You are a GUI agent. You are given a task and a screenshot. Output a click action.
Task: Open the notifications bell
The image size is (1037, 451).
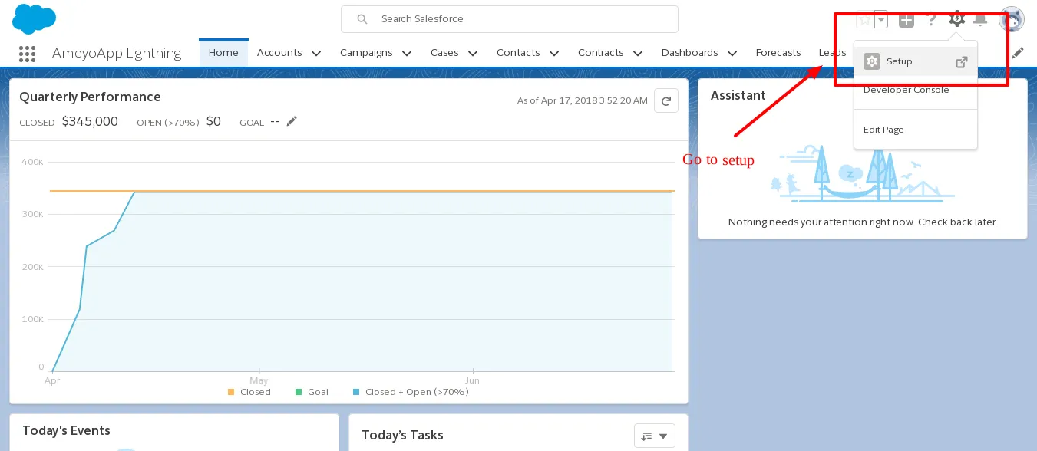pyautogui.click(x=980, y=20)
